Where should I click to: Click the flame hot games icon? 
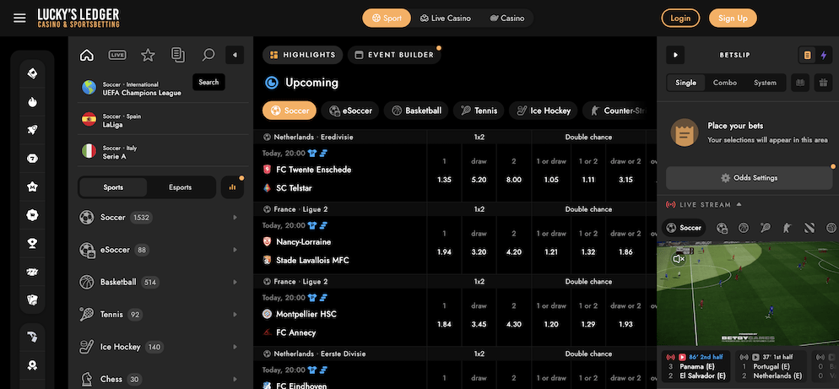coord(33,102)
